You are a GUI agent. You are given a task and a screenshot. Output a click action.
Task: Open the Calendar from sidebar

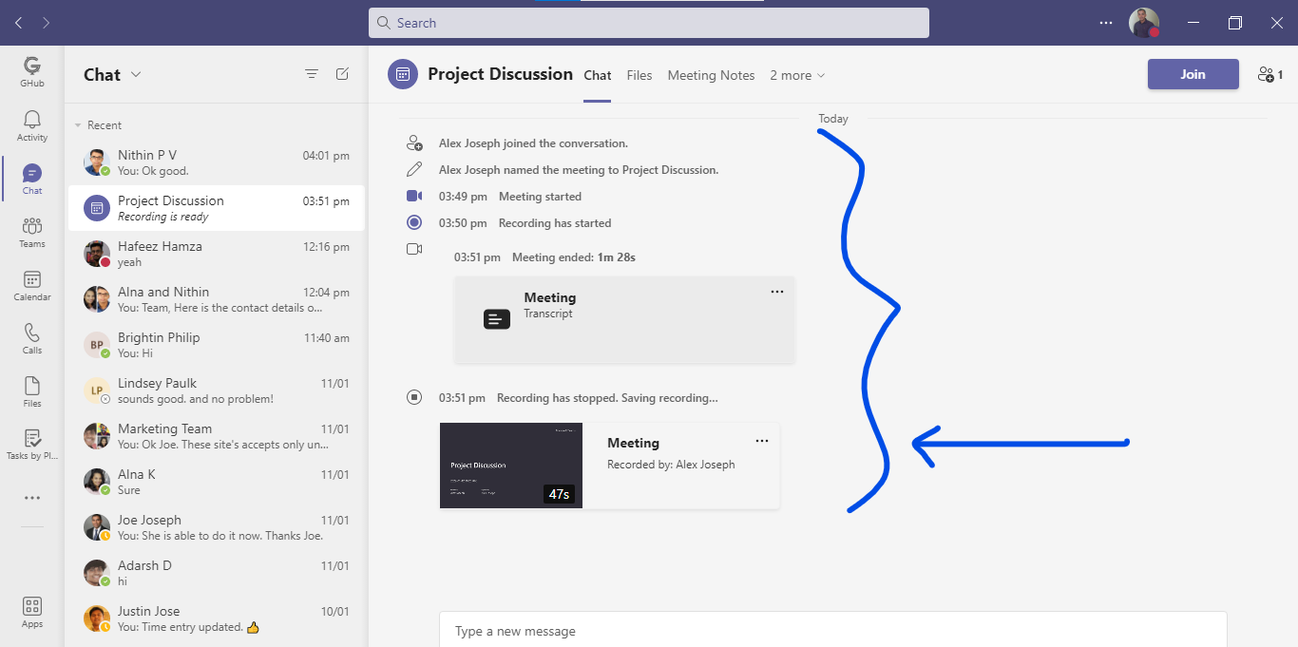31,284
